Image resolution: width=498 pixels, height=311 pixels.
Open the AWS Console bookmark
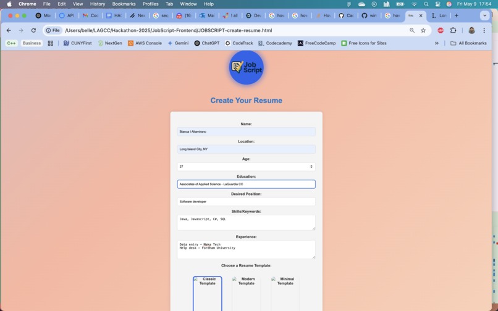click(x=145, y=43)
